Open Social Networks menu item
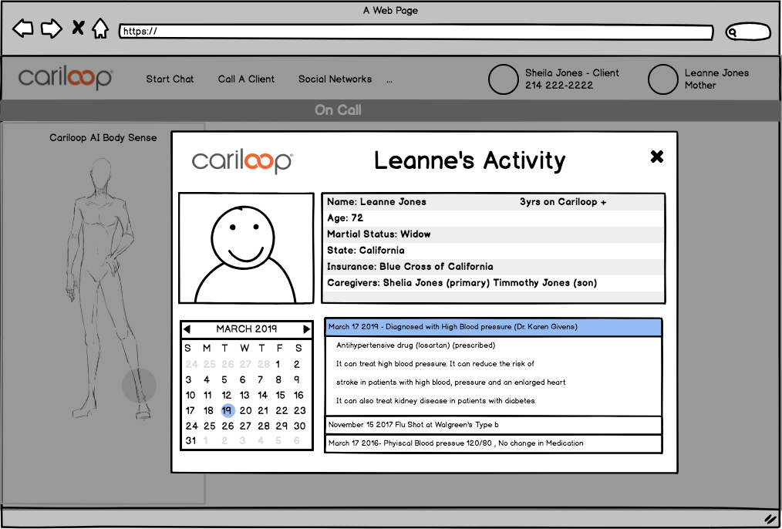The height and width of the screenshot is (529, 782). 335,79
